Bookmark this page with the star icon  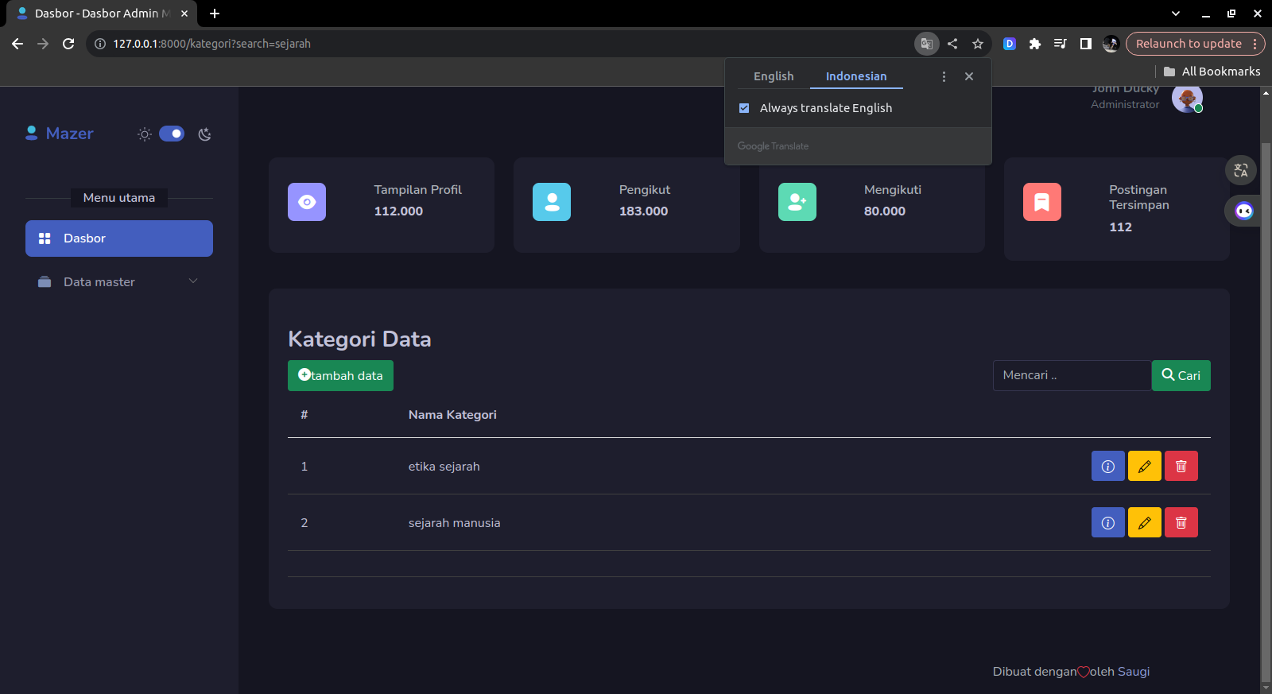click(978, 44)
